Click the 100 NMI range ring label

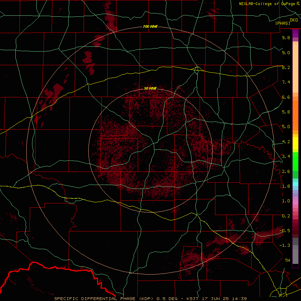150,26
